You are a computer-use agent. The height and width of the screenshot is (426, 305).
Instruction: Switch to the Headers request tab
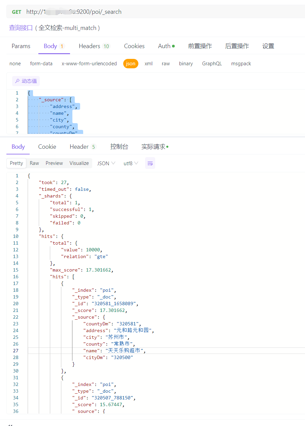tap(94, 46)
